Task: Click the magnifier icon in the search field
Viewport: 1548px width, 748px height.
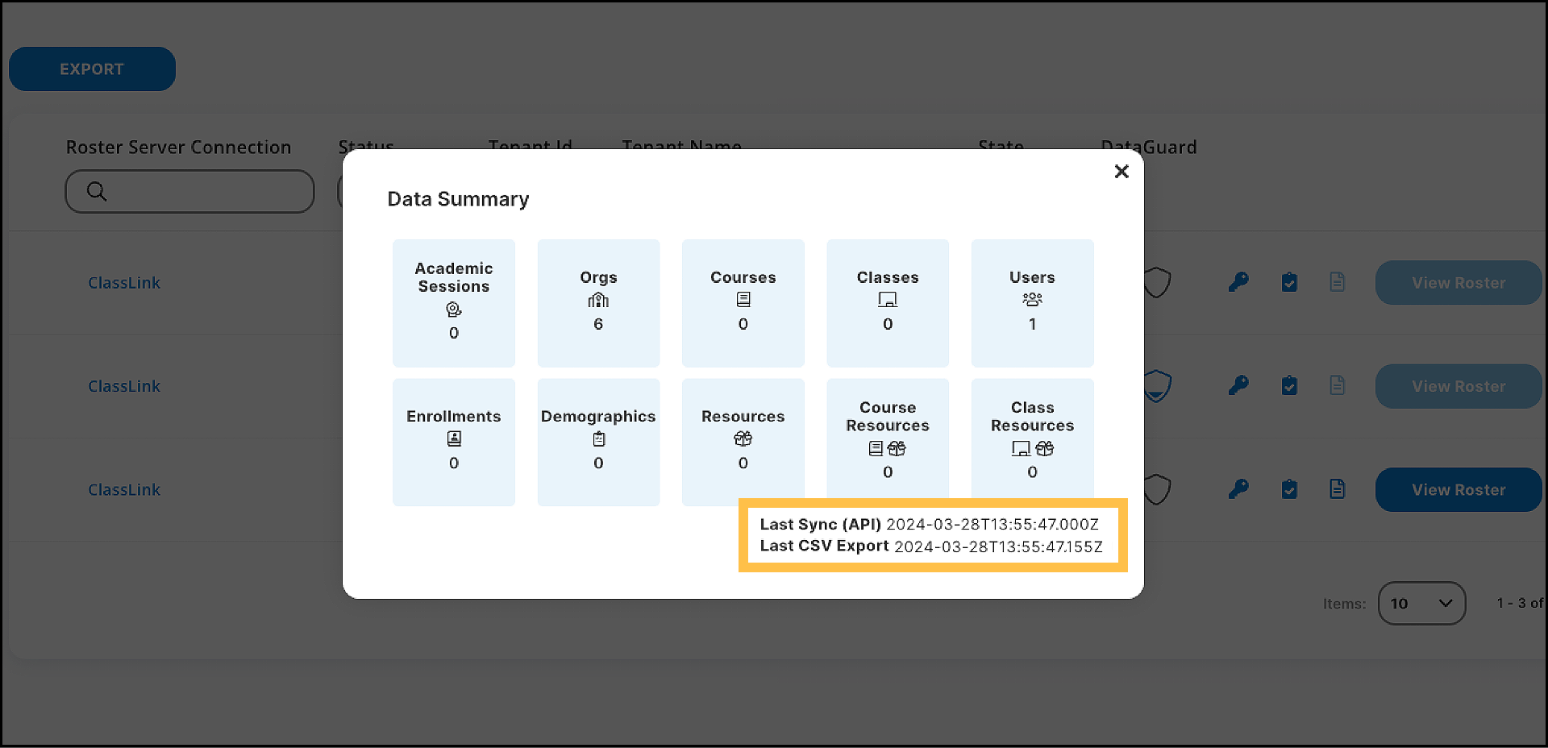Action: [97, 191]
